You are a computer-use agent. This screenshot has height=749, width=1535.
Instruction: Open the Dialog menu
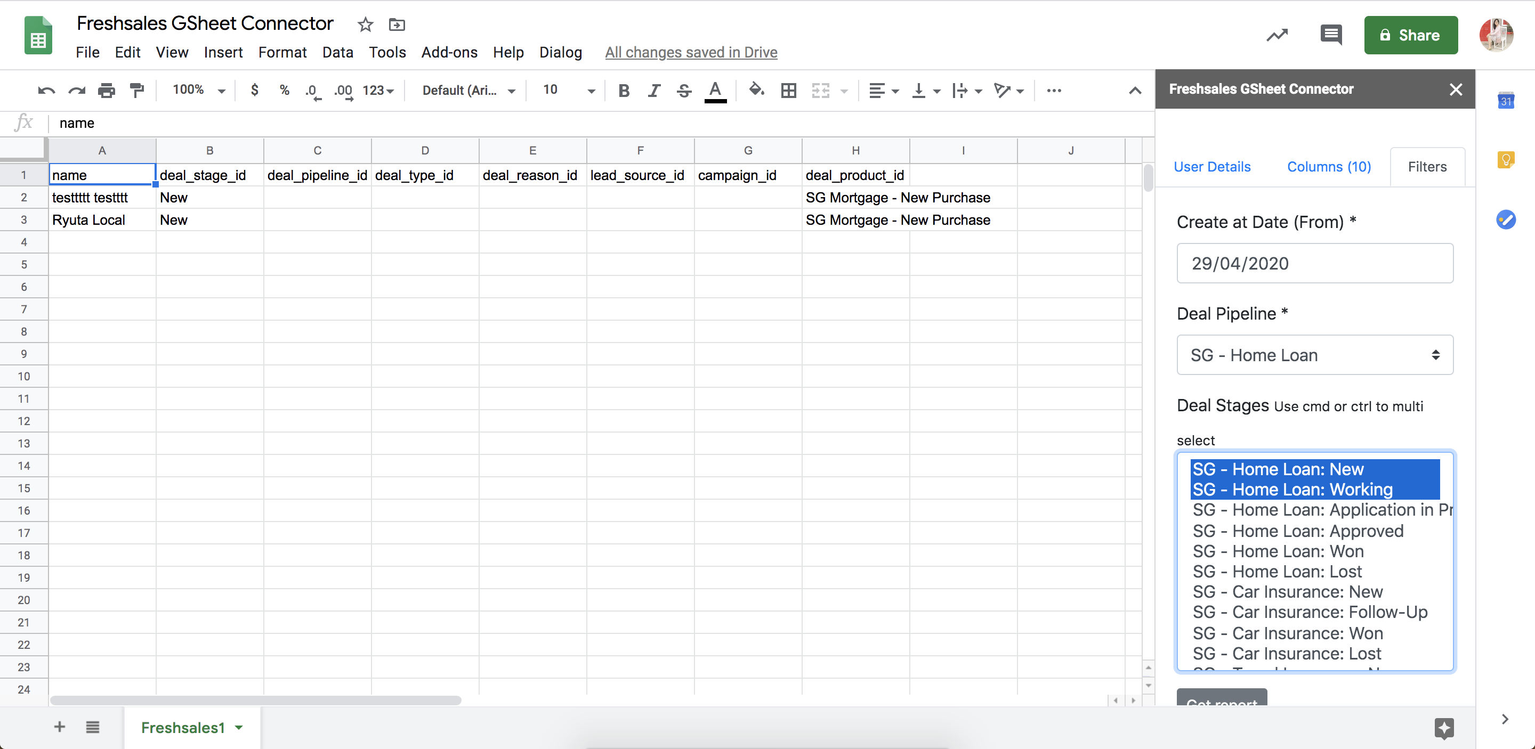point(560,52)
